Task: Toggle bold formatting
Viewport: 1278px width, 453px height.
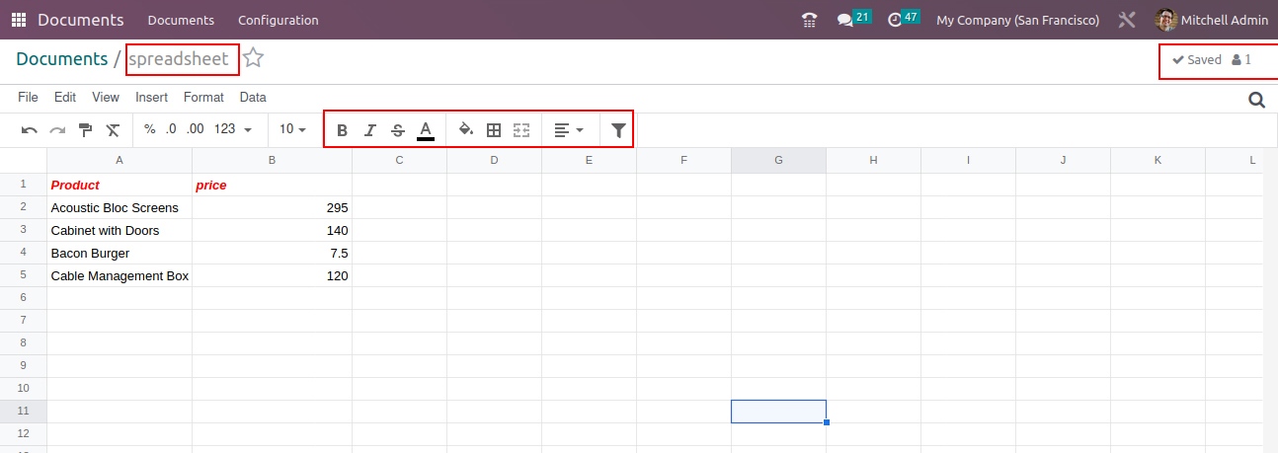Action: [342, 129]
